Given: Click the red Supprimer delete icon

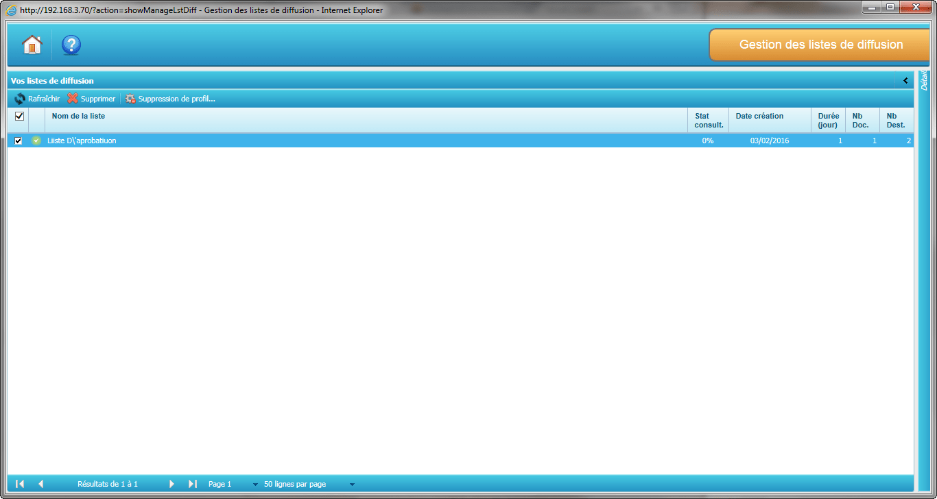Looking at the screenshot, I should (x=73, y=99).
